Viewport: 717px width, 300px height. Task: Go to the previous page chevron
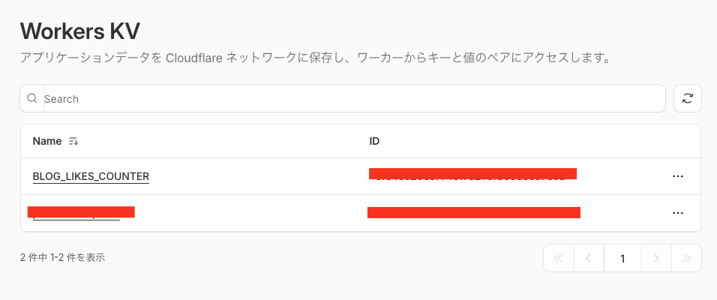589,258
